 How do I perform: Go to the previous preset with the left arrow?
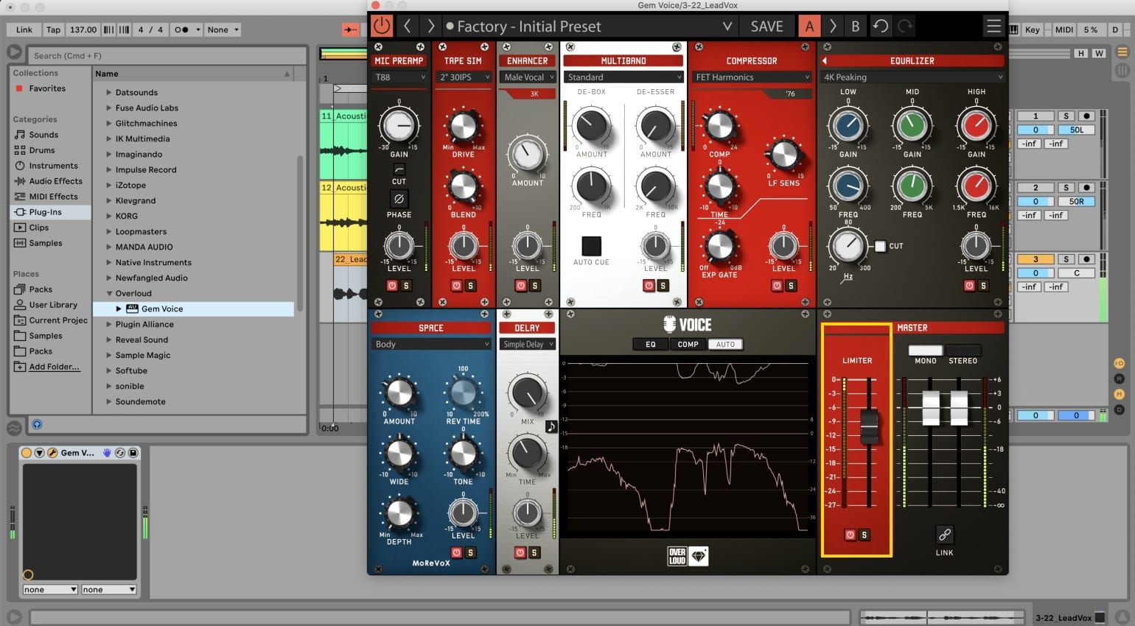point(407,27)
